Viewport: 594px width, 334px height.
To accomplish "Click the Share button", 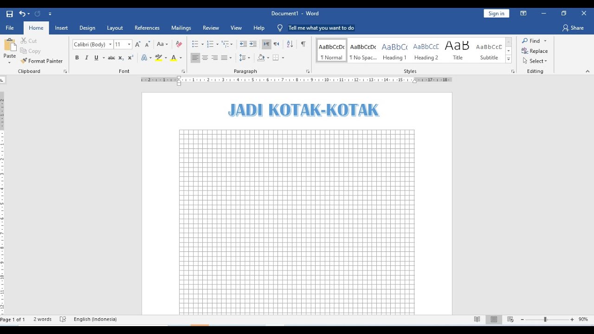I will coord(573,28).
